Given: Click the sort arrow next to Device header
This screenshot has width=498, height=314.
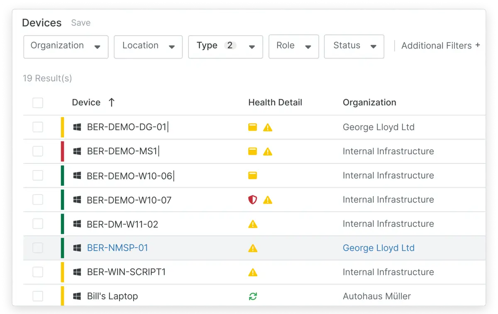Looking at the screenshot, I should pyautogui.click(x=111, y=102).
